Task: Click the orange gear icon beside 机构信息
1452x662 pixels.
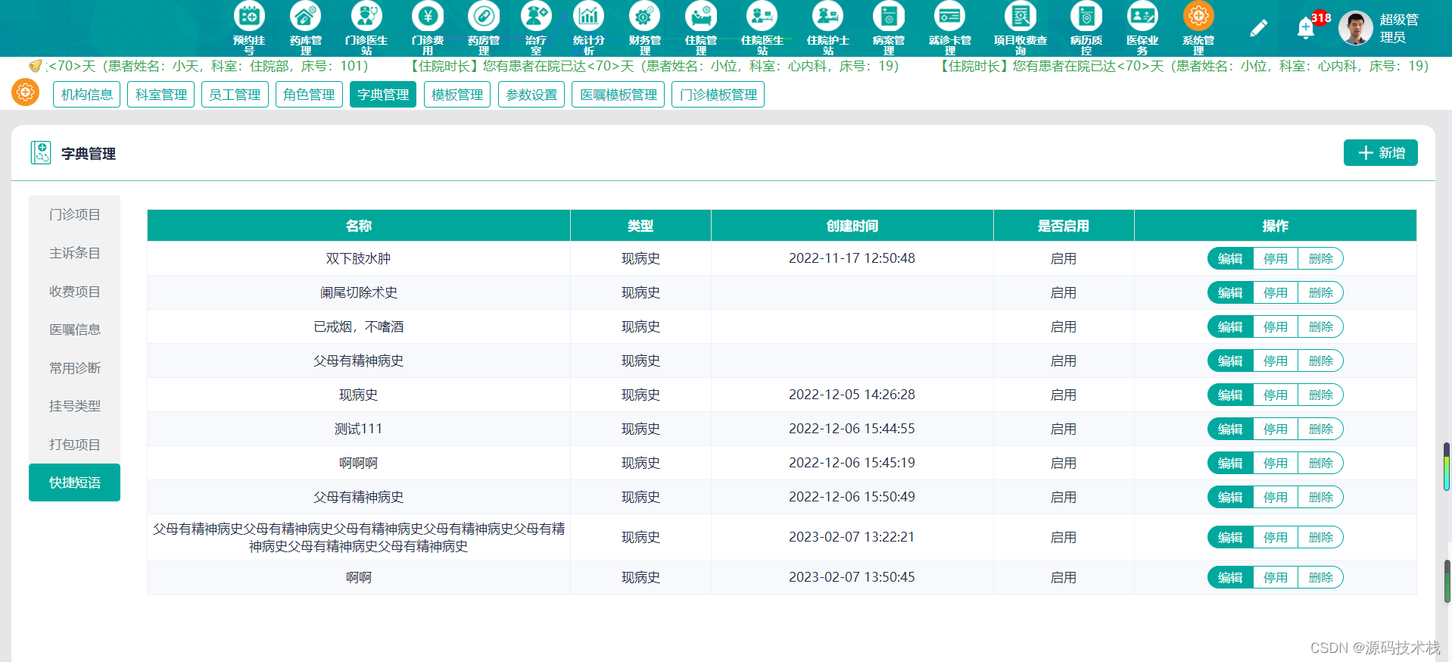Action: (x=26, y=93)
